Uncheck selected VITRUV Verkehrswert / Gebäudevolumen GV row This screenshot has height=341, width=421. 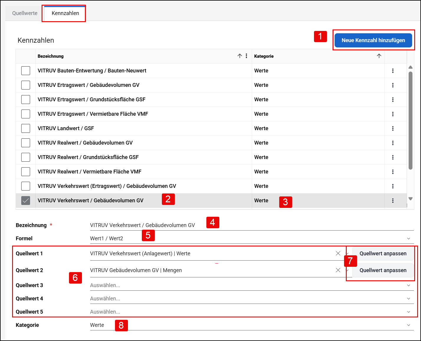click(x=26, y=201)
